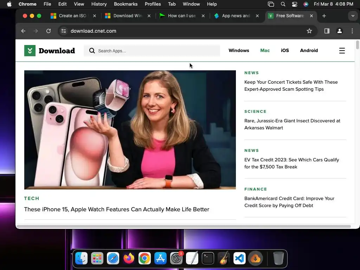Viewport: 360px width, 270px height.
Task: Open Terminal from the Dock
Action: pos(208,258)
